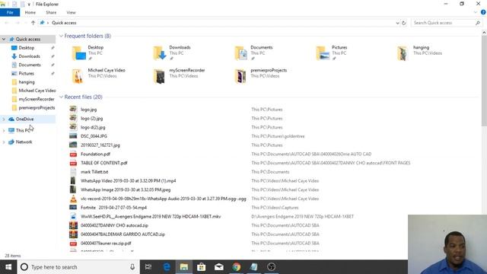Screen dimensions: 487x274
Task: Open Task View from the taskbar
Action: point(148,267)
